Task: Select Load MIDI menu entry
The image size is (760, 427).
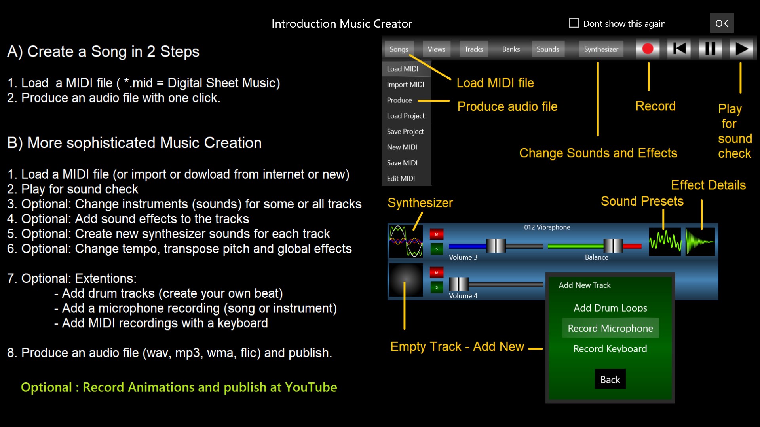Action: pyautogui.click(x=403, y=69)
